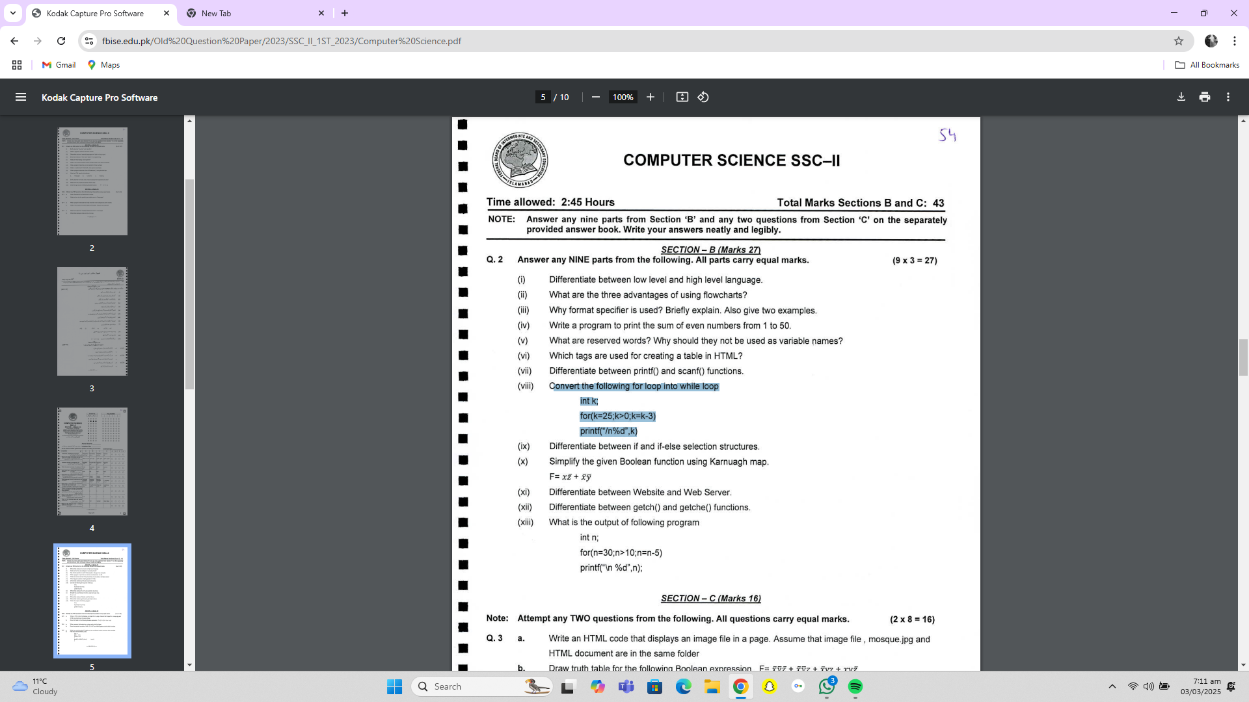Print the PDF document
This screenshot has width=1249, height=702.
[x=1204, y=97]
